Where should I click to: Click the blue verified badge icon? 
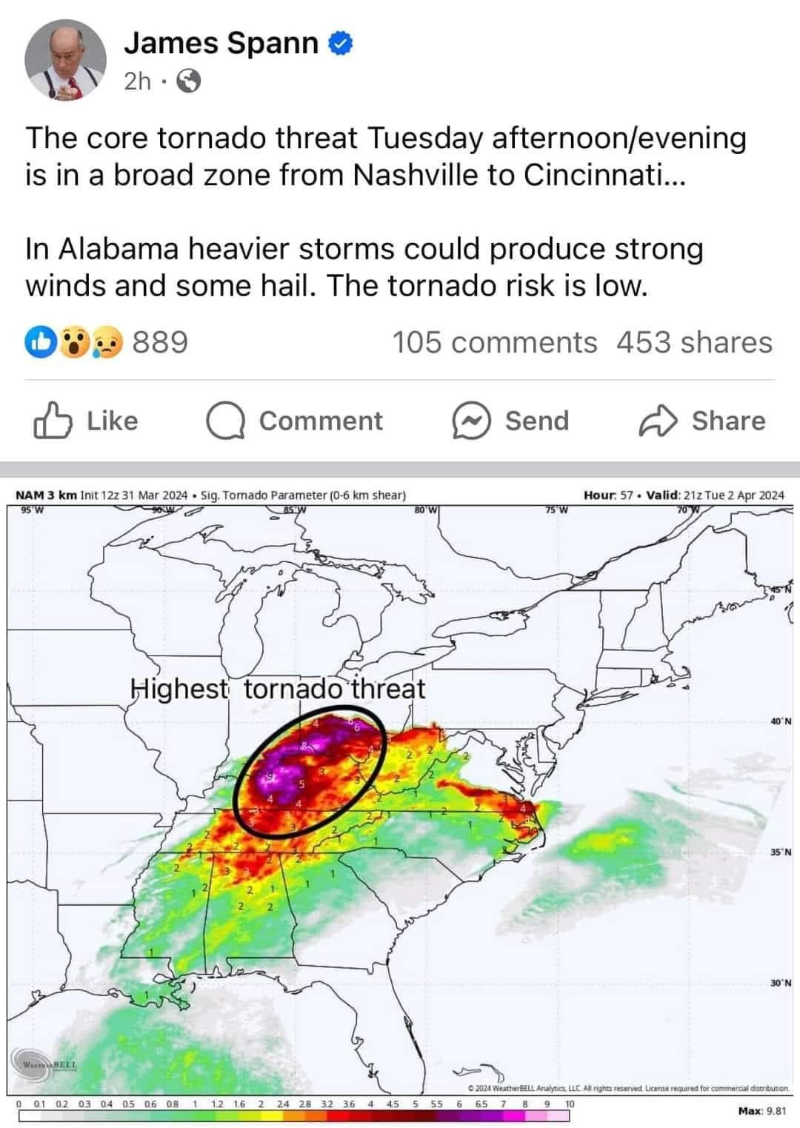coord(341,44)
